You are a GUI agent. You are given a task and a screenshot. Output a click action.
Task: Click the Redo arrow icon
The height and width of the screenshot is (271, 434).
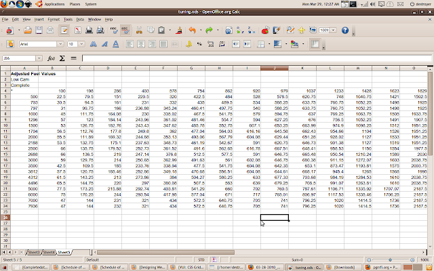[x=210, y=30]
